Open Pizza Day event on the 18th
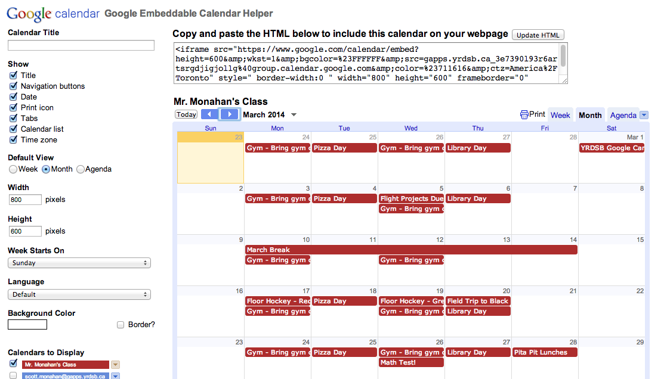The image size is (667, 379). pos(345,301)
